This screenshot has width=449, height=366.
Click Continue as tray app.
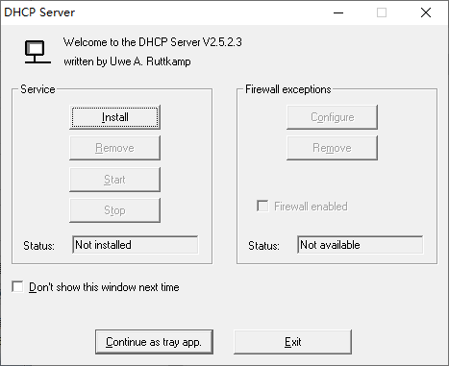click(154, 342)
